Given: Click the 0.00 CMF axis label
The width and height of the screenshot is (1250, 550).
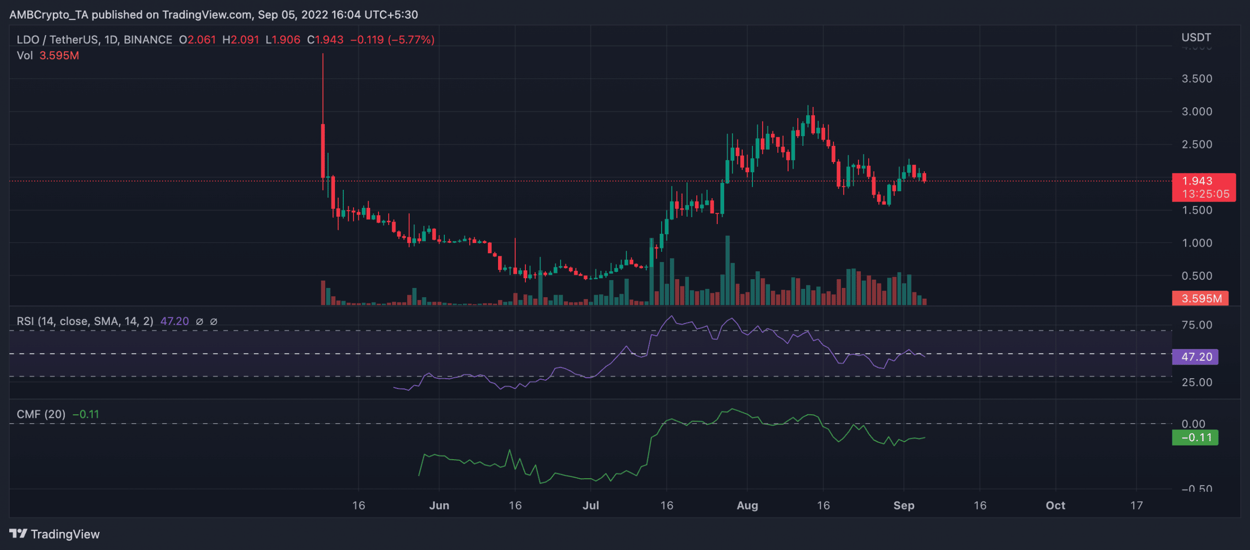Looking at the screenshot, I should (x=1193, y=424).
